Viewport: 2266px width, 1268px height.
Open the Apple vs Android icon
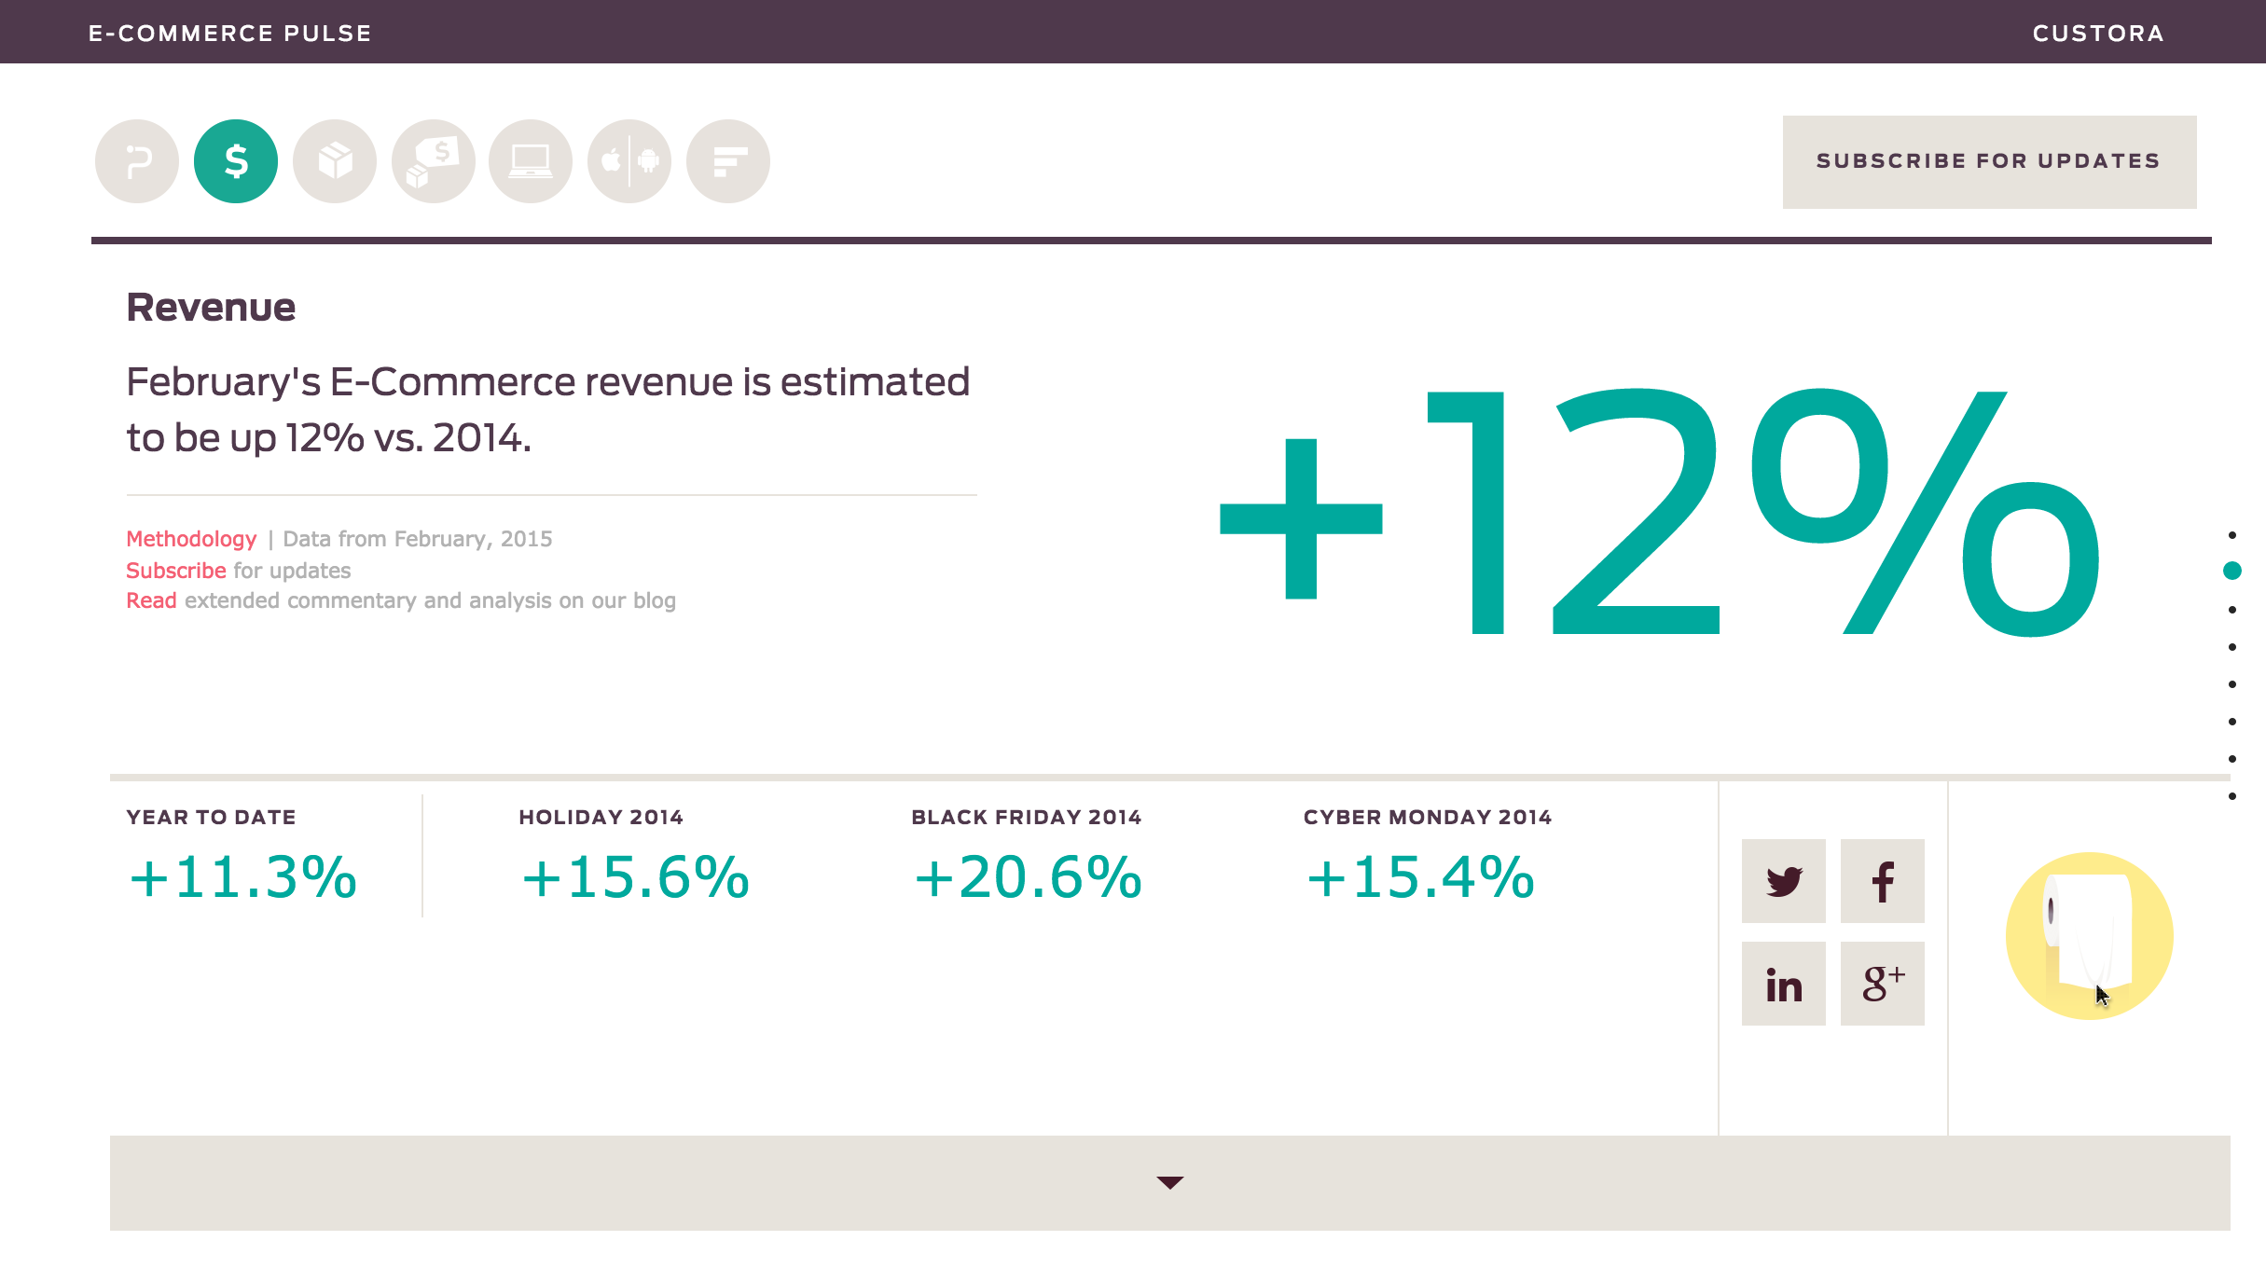coord(629,161)
